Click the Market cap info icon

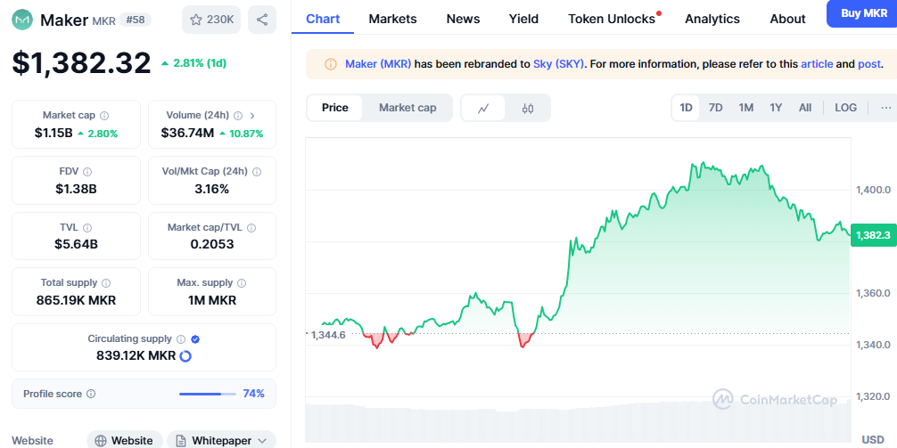coord(104,116)
